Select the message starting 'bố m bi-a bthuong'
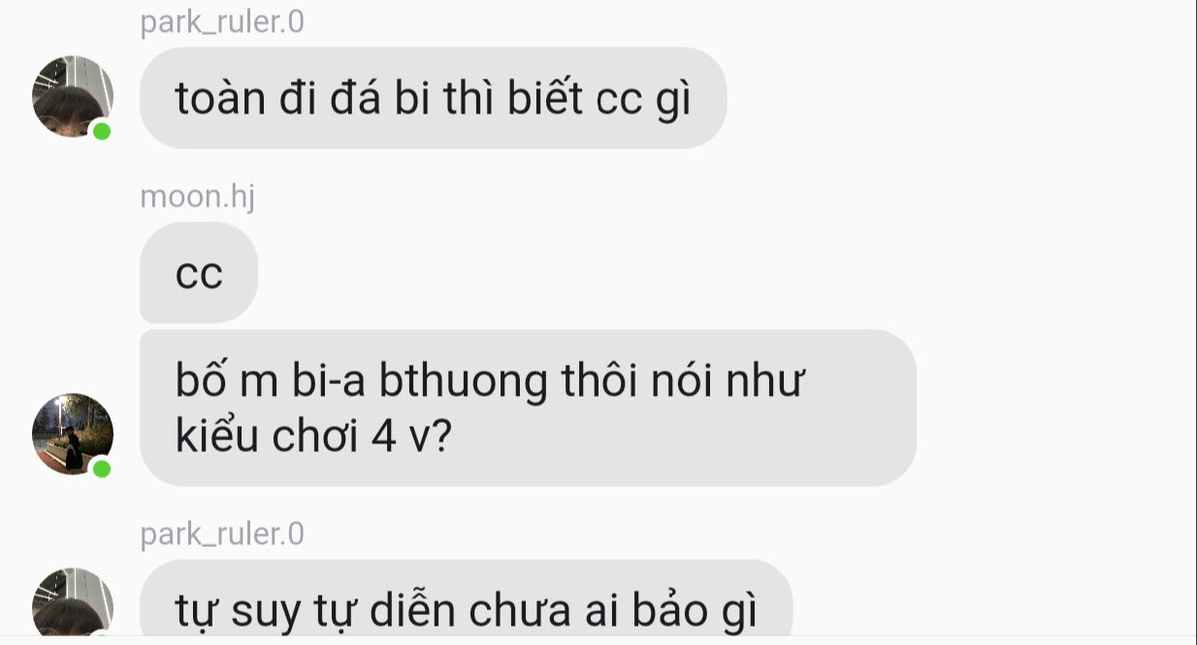The height and width of the screenshot is (645, 1197). 528,407
